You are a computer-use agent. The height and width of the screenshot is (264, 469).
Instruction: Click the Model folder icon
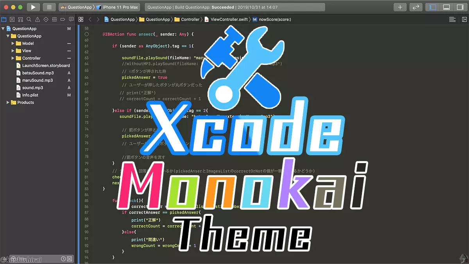pyautogui.click(x=18, y=43)
